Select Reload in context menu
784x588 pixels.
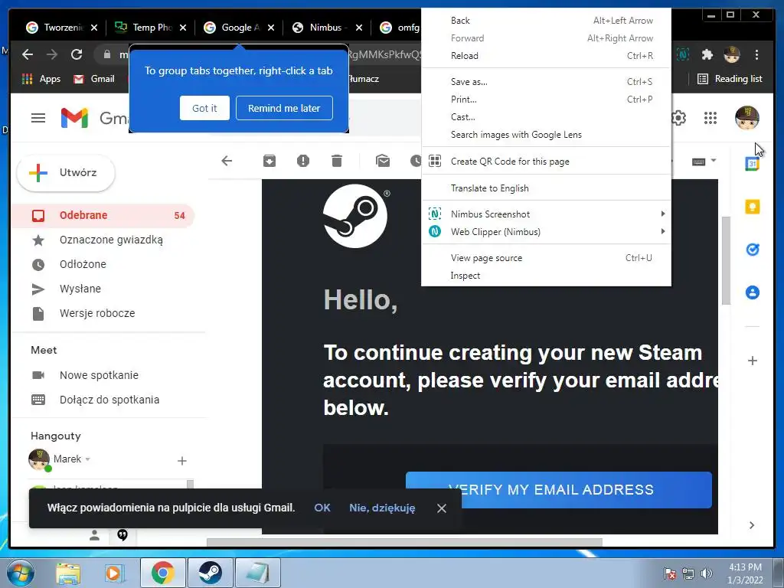[x=546, y=55]
